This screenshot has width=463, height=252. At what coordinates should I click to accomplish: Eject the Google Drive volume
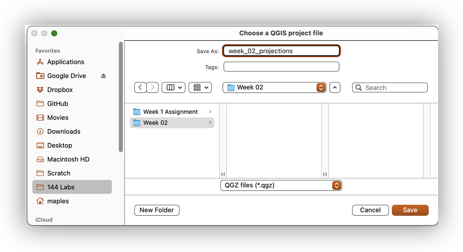coord(103,76)
